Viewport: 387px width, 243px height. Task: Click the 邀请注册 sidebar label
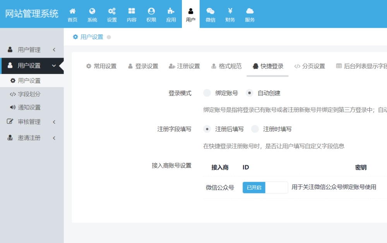pos(29,138)
